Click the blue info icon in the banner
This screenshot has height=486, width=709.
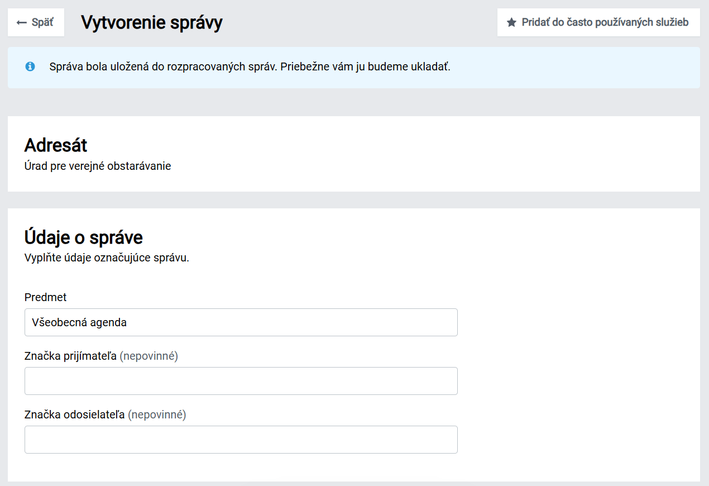pos(30,66)
